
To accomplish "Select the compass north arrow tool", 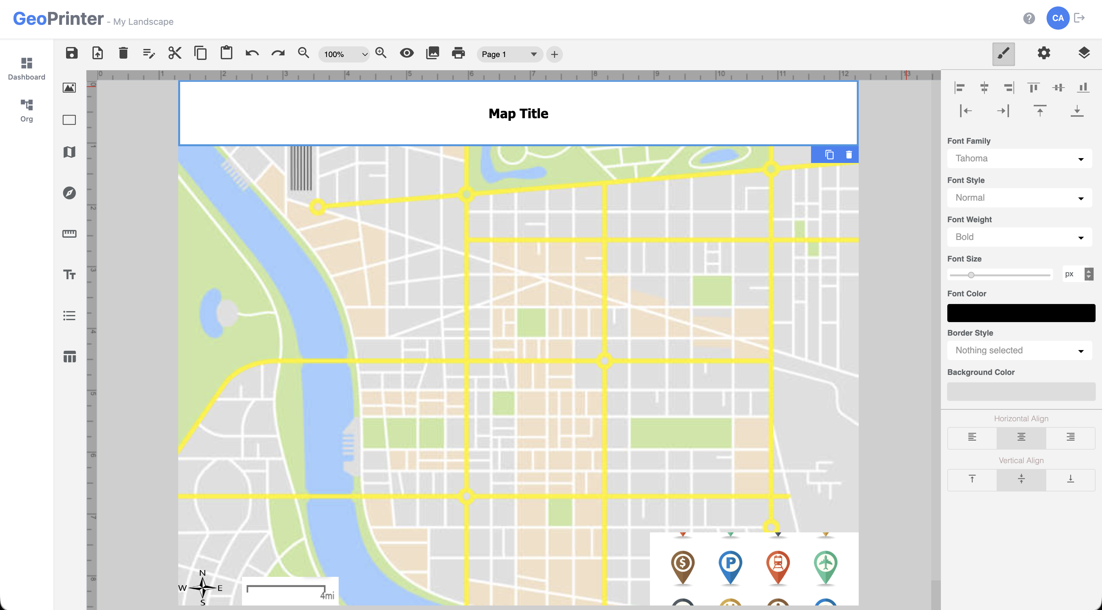I will [69, 193].
